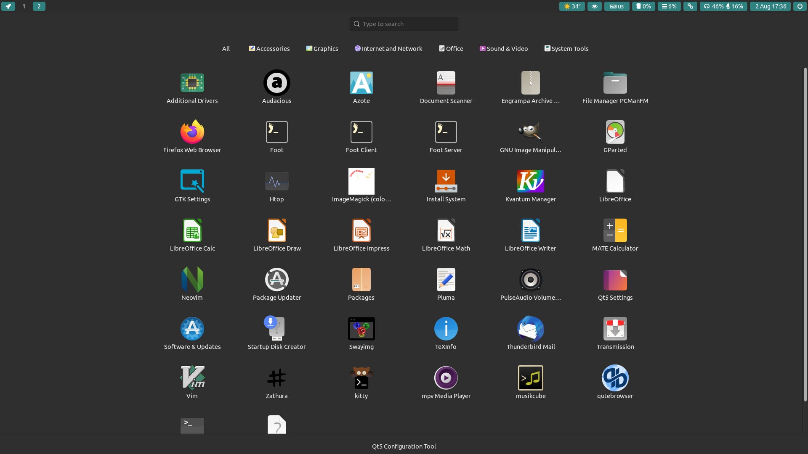Launch Audacious music player
This screenshot has width=808, height=454.
pyautogui.click(x=277, y=87)
